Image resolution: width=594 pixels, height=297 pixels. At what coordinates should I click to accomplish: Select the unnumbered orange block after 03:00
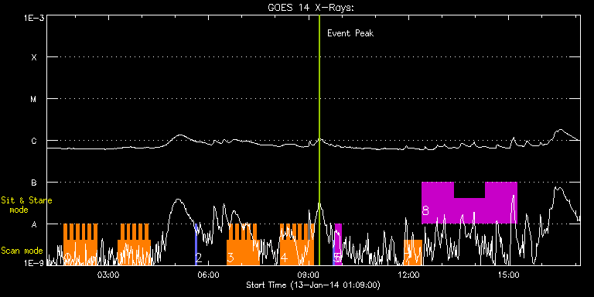134,244
